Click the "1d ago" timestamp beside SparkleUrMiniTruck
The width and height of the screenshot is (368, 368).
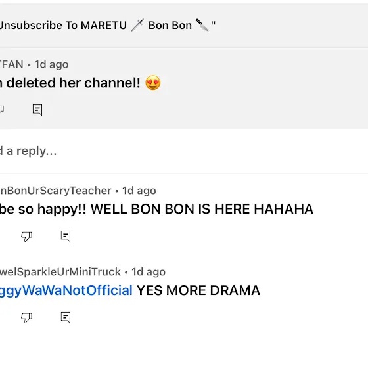tap(149, 272)
